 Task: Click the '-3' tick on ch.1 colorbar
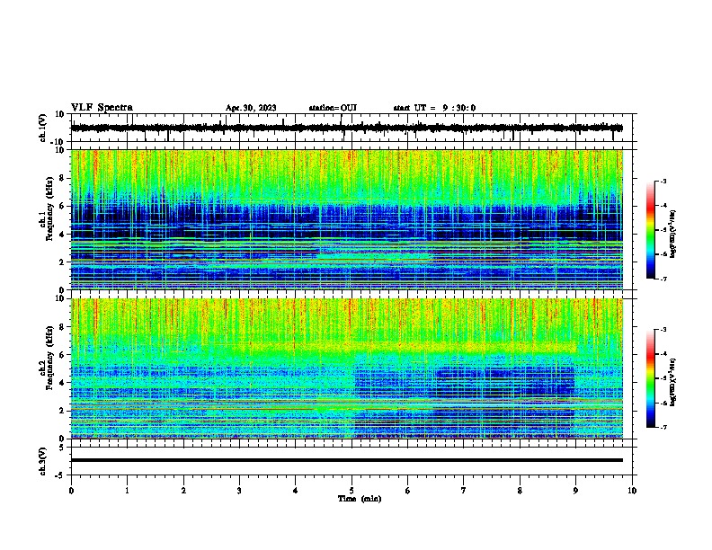click(x=663, y=181)
